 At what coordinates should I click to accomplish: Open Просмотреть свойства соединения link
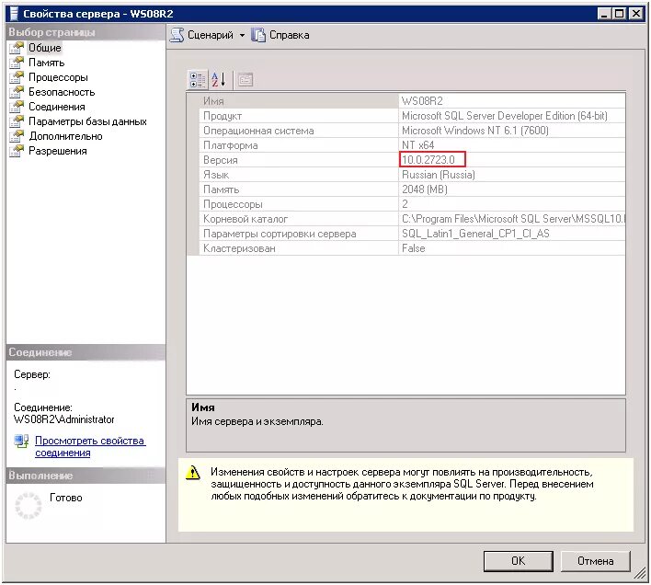90,447
